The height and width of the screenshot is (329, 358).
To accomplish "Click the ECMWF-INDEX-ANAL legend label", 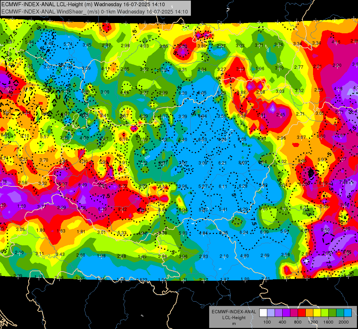I will pyautogui.click(x=234, y=312).
